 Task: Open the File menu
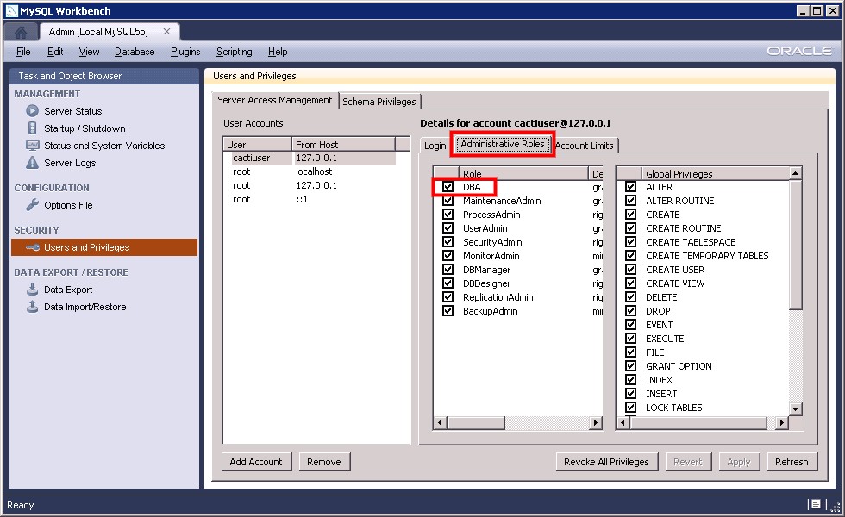coord(23,52)
